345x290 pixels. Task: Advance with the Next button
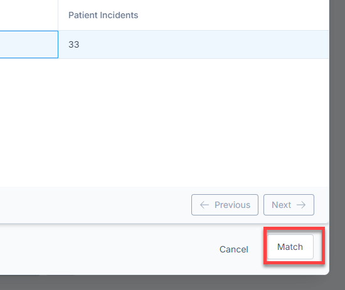tap(289, 205)
